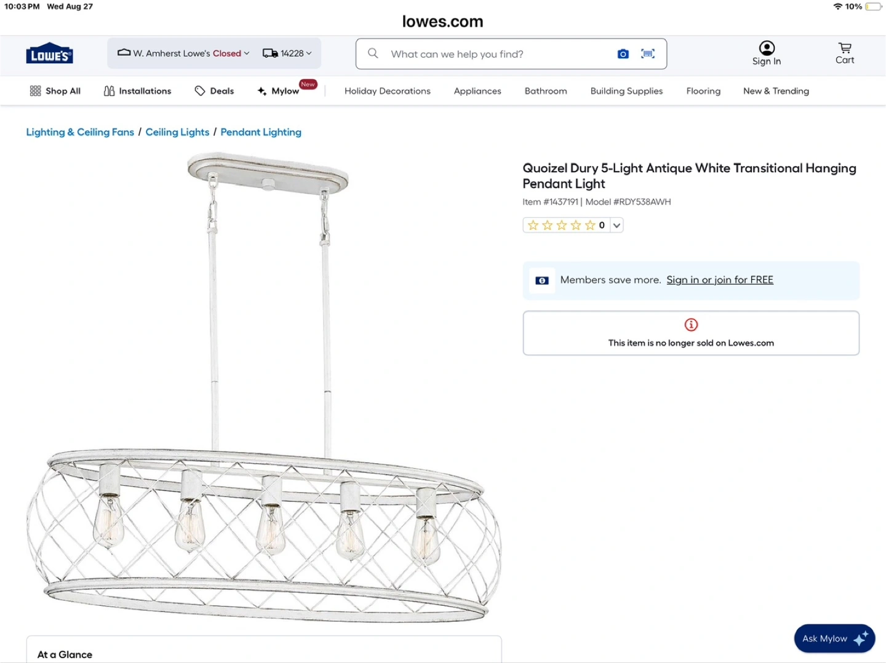The image size is (886, 663).
Task: Click the pendant light product image
Action: click(x=265, y=394)
